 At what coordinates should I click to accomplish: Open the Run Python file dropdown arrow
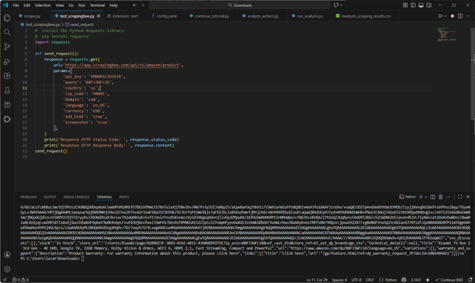pos(445,15)
